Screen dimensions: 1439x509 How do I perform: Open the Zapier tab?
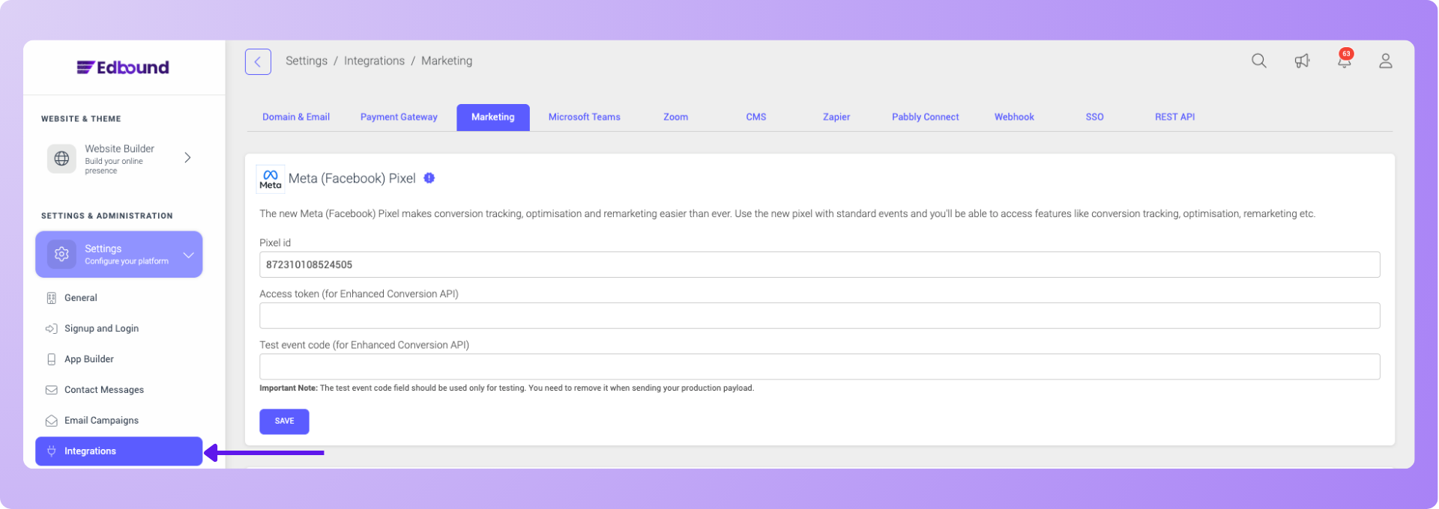(x=836, y=118)
